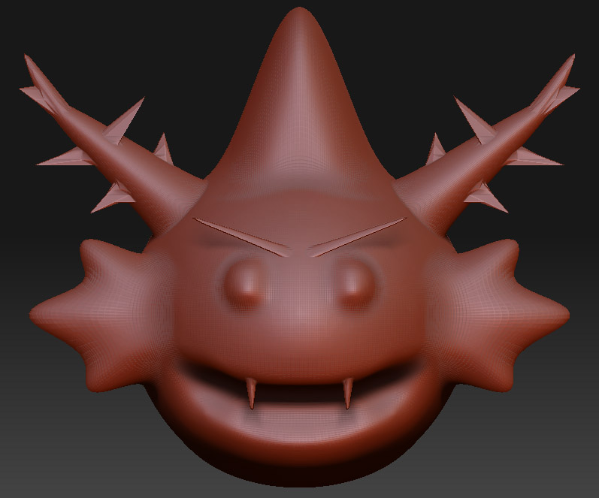Select the right fang in the mouth
This screenshot has width=599, height=498.
348,393
